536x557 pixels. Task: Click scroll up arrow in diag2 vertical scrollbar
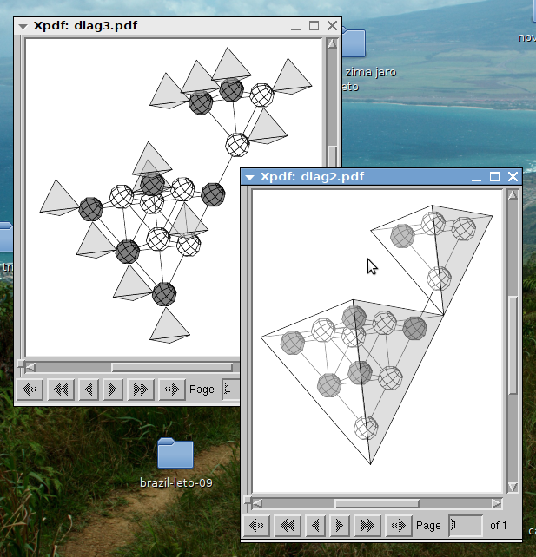coord(513,194)
